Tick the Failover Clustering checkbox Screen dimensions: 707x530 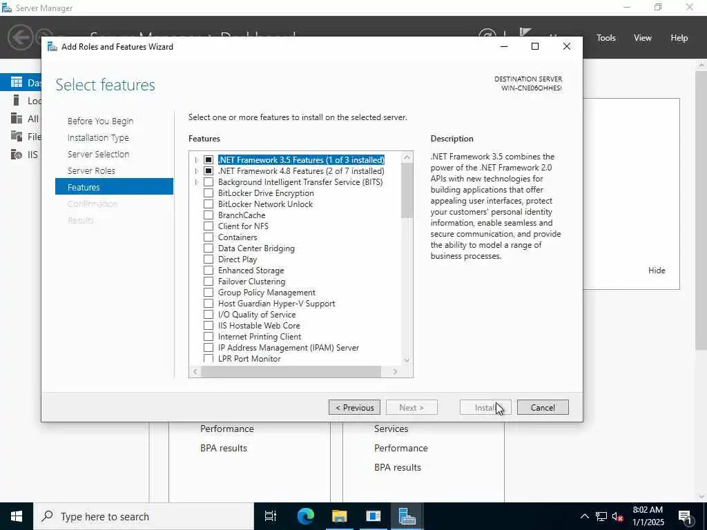coord(209,282)
